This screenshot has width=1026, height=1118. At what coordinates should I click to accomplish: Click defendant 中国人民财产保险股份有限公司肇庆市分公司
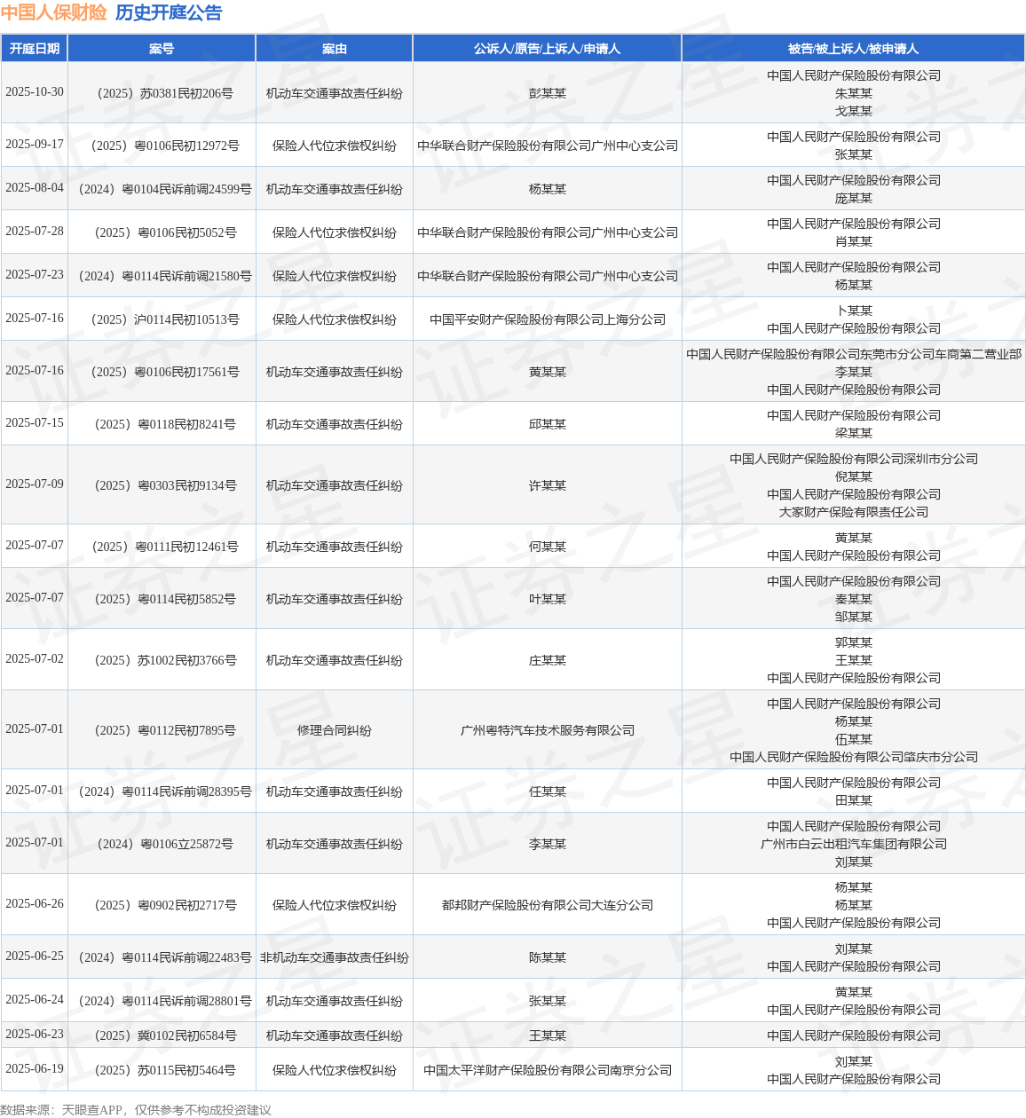coord(854,757)
